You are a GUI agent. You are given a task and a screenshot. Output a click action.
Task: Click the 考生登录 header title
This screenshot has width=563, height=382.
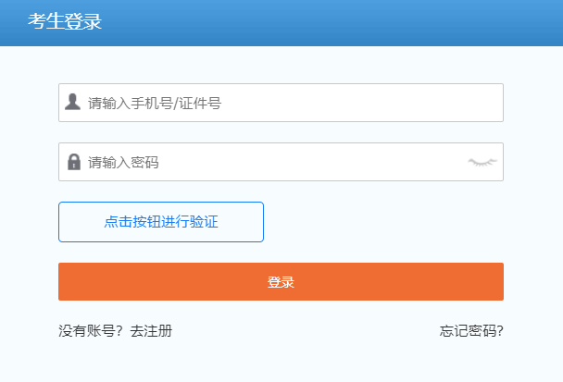(65, 21)
